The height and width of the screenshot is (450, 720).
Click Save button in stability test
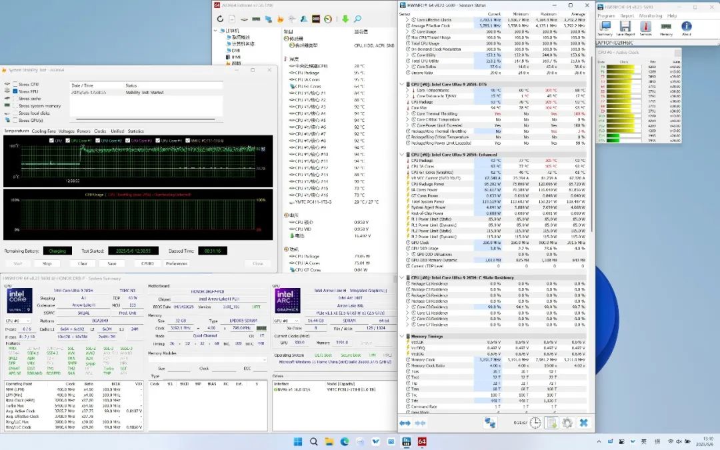click(112, 263)
